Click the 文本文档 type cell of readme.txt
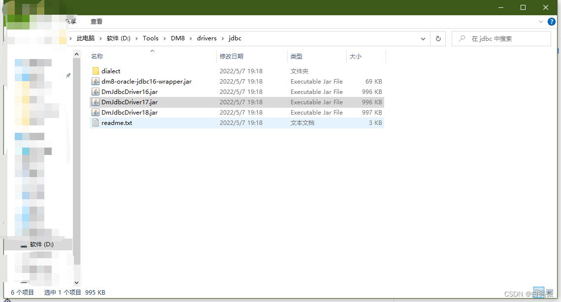Screen dimensions: 561x302 point(302,122)
